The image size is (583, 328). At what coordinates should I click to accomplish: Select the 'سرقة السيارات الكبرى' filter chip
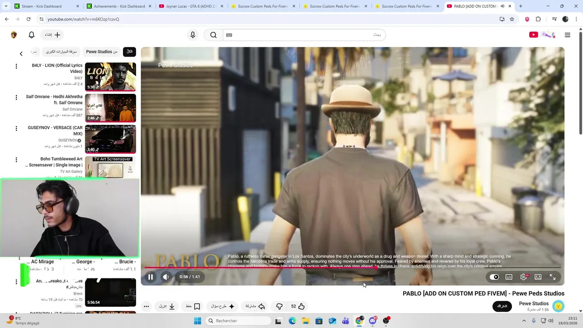pyautogui.click(x=61, y=51)
